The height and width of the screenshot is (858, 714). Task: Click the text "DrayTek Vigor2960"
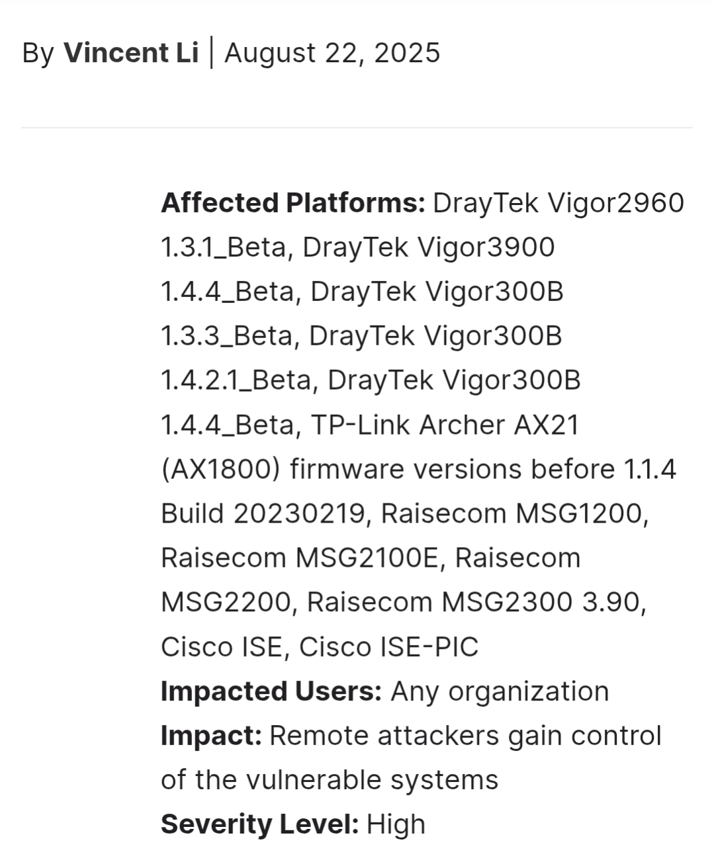click(x=558, y=203)
